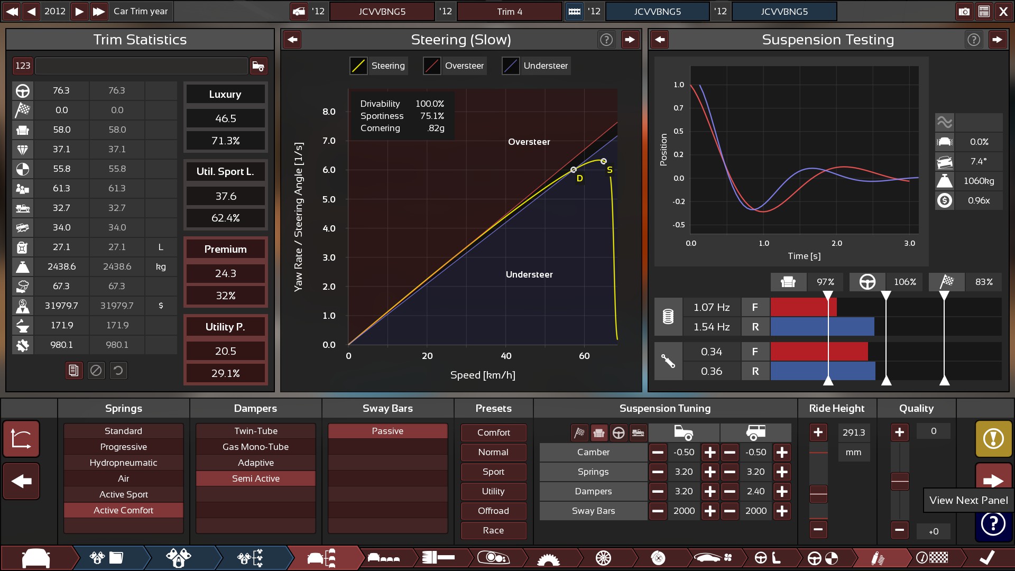Open help for the Steering graph
Viewport: 1015px width, 571px height.
click(606, 40)
